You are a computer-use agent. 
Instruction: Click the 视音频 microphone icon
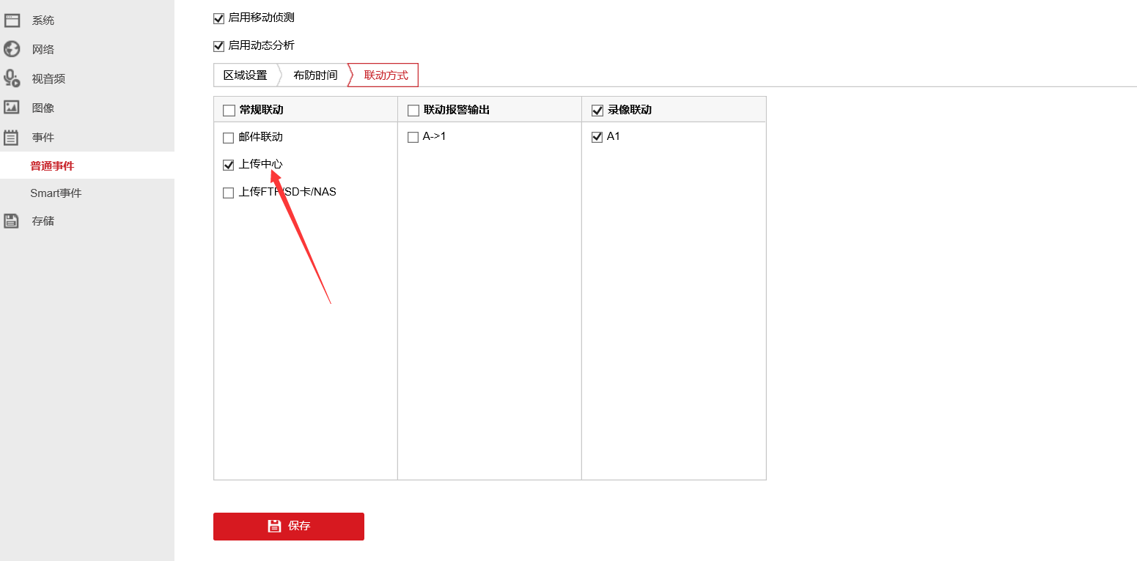click(12, 78)
